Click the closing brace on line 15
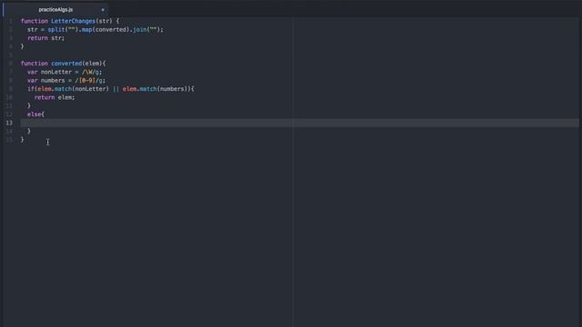Image resolution: width=582 pixels, height=327 pixels. click(22, 139)
